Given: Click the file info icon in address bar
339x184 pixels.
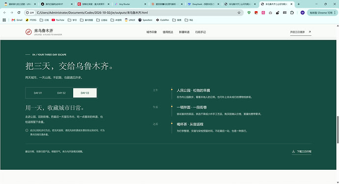Looking at the screenshot, I should coord(30,13).
